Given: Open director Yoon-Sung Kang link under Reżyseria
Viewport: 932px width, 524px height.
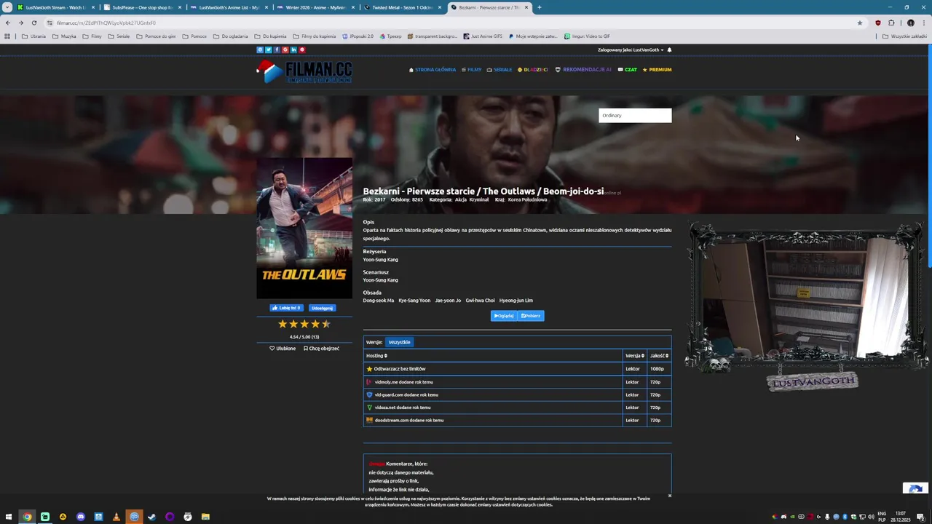Looking at the screenshot, I should (380, 260).
